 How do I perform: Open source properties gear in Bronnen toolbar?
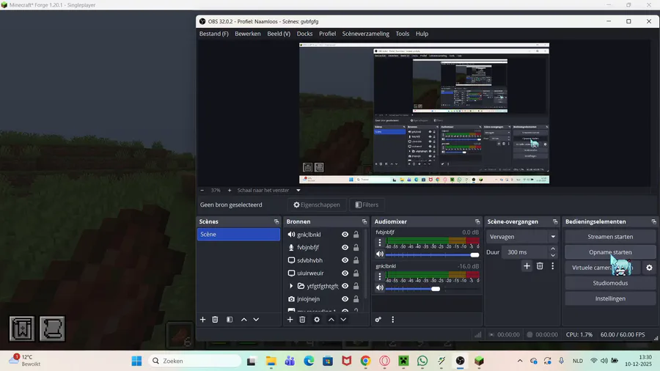[317, 320]
